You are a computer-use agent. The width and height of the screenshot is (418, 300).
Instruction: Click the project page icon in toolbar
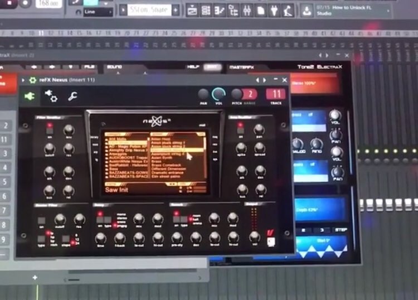pos(261,11)
